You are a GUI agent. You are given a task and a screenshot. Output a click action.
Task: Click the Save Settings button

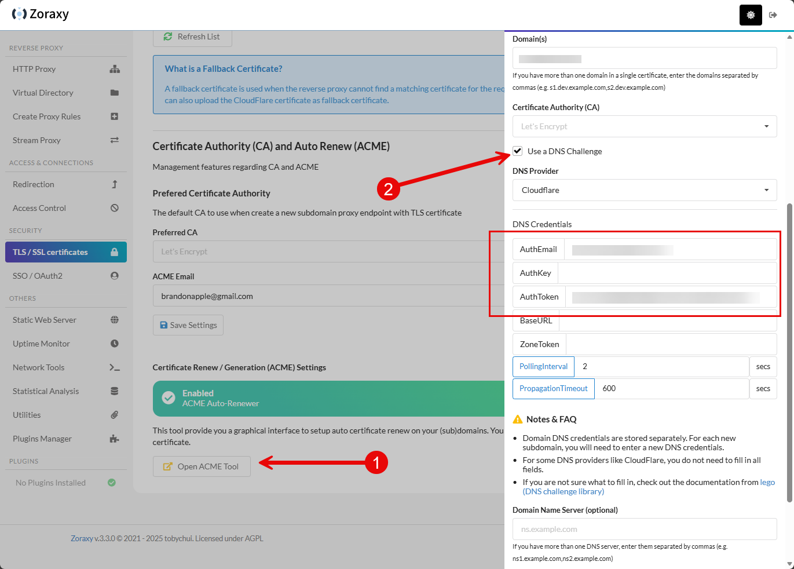coord(188,325)
